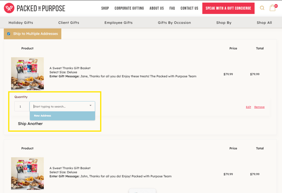Click Speak With a Gift Concierge button

click(228, 8)
